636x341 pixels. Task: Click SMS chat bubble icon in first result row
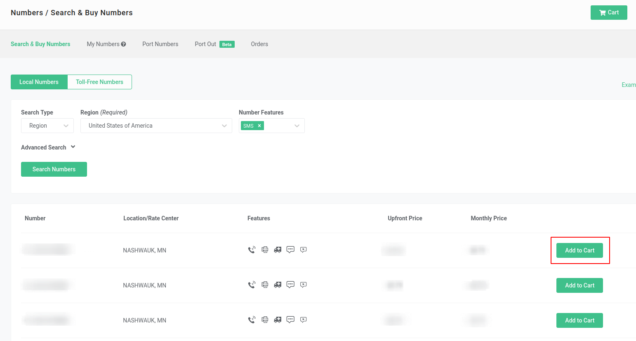click(290, 250)
